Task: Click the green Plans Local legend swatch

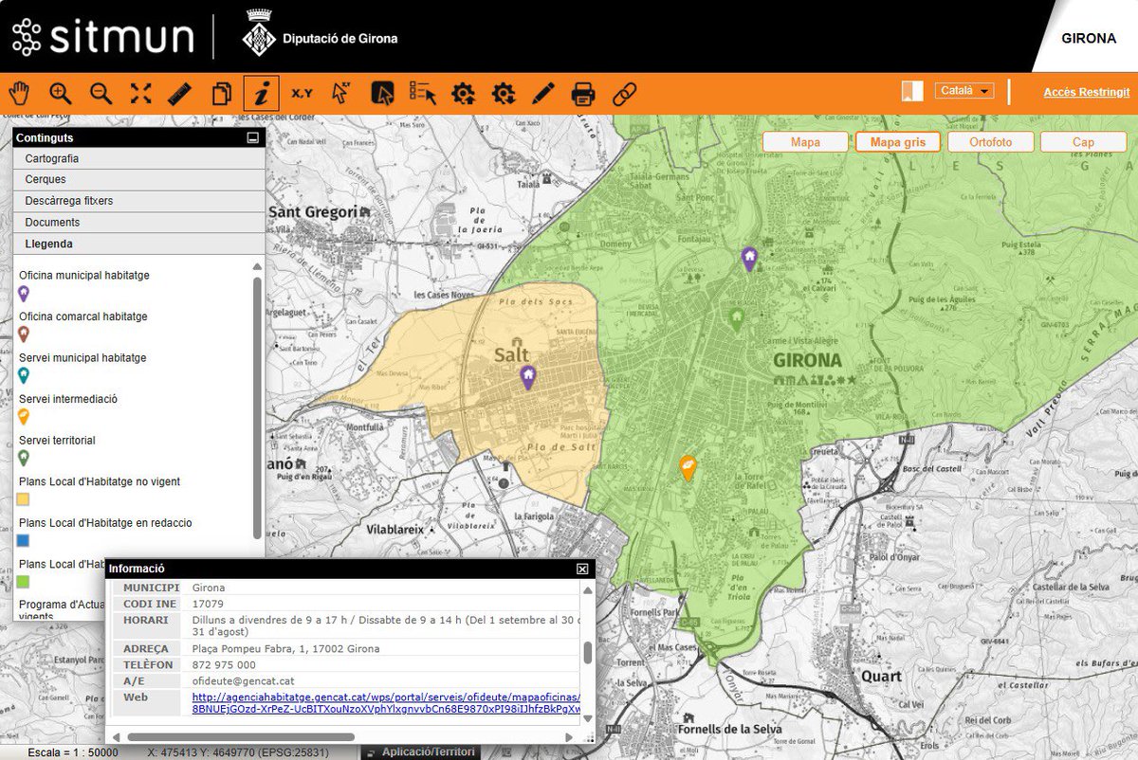Action: pyautogui.click(x=24, y=581)
